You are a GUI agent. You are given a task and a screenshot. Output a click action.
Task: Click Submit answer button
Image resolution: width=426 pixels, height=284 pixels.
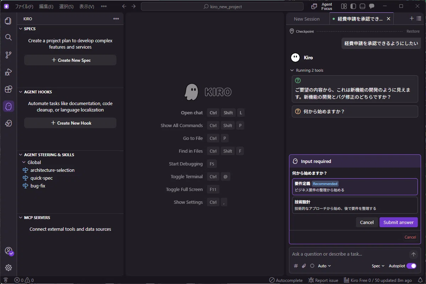click(x=398, y=222)
